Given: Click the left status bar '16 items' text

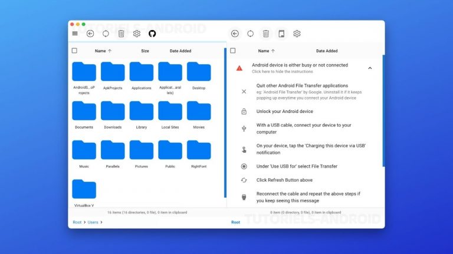Looking at the screenshot, I should pyautogui.click(x=147, y=212).
